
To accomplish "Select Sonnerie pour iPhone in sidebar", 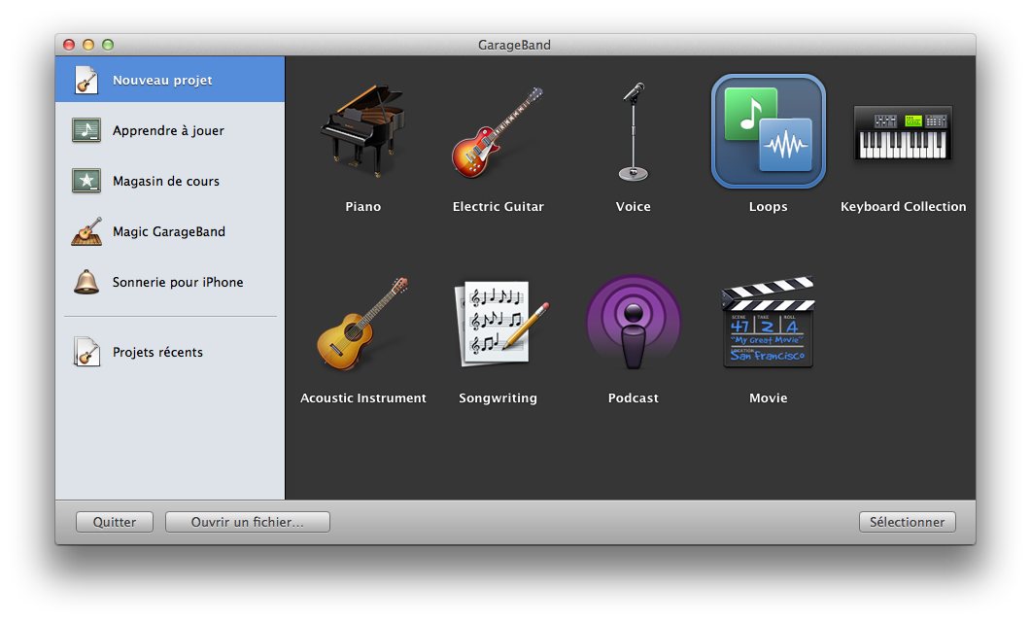I will [178, 283].
